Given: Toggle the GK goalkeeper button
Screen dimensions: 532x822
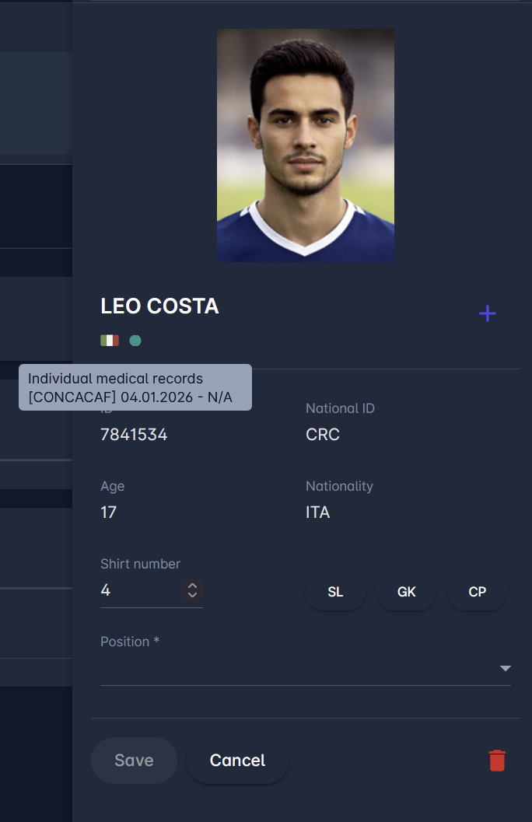Looking at the screenshot, I should tap(406, 592).
